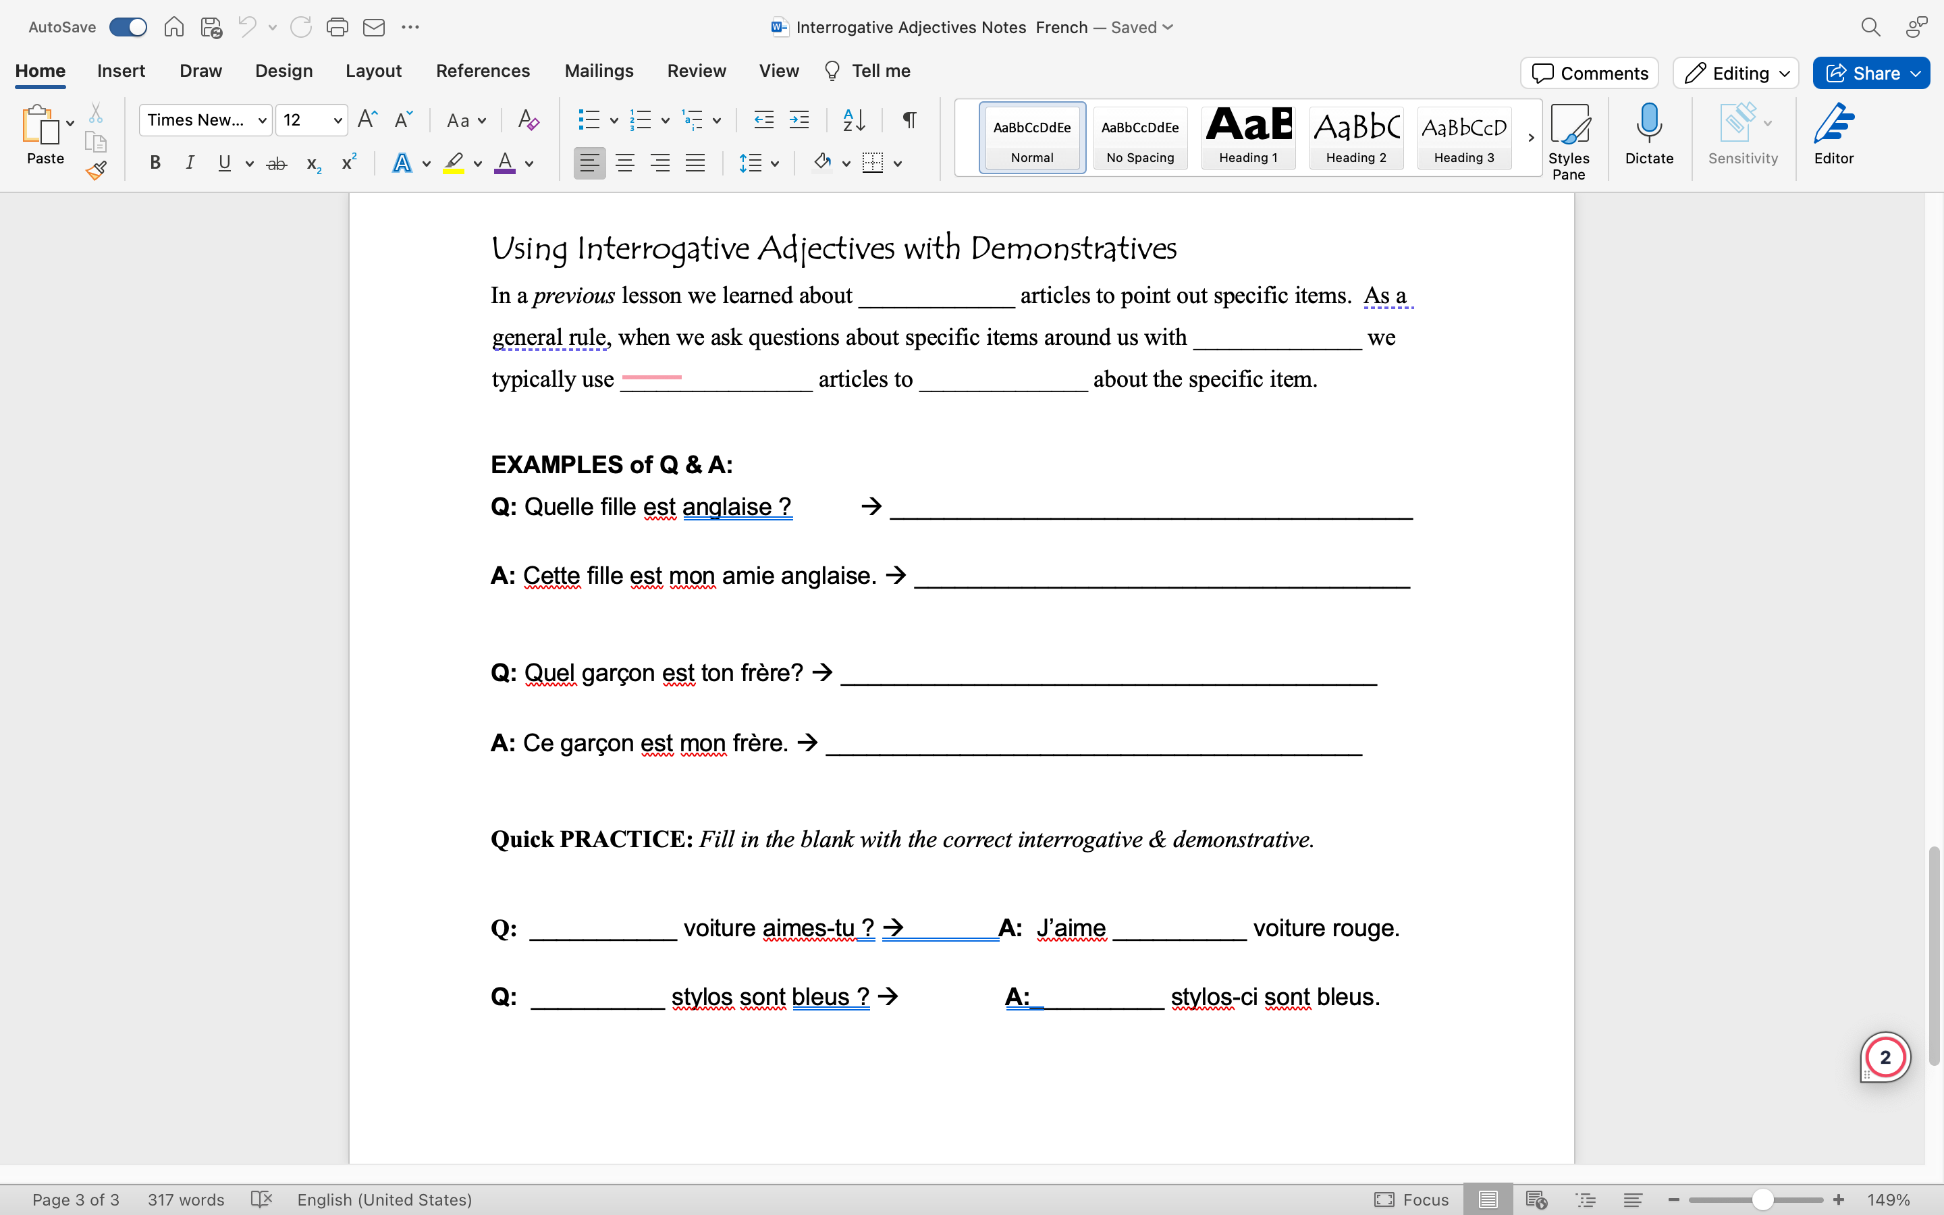Toggle Bold formatting

[x=155, y=163]
